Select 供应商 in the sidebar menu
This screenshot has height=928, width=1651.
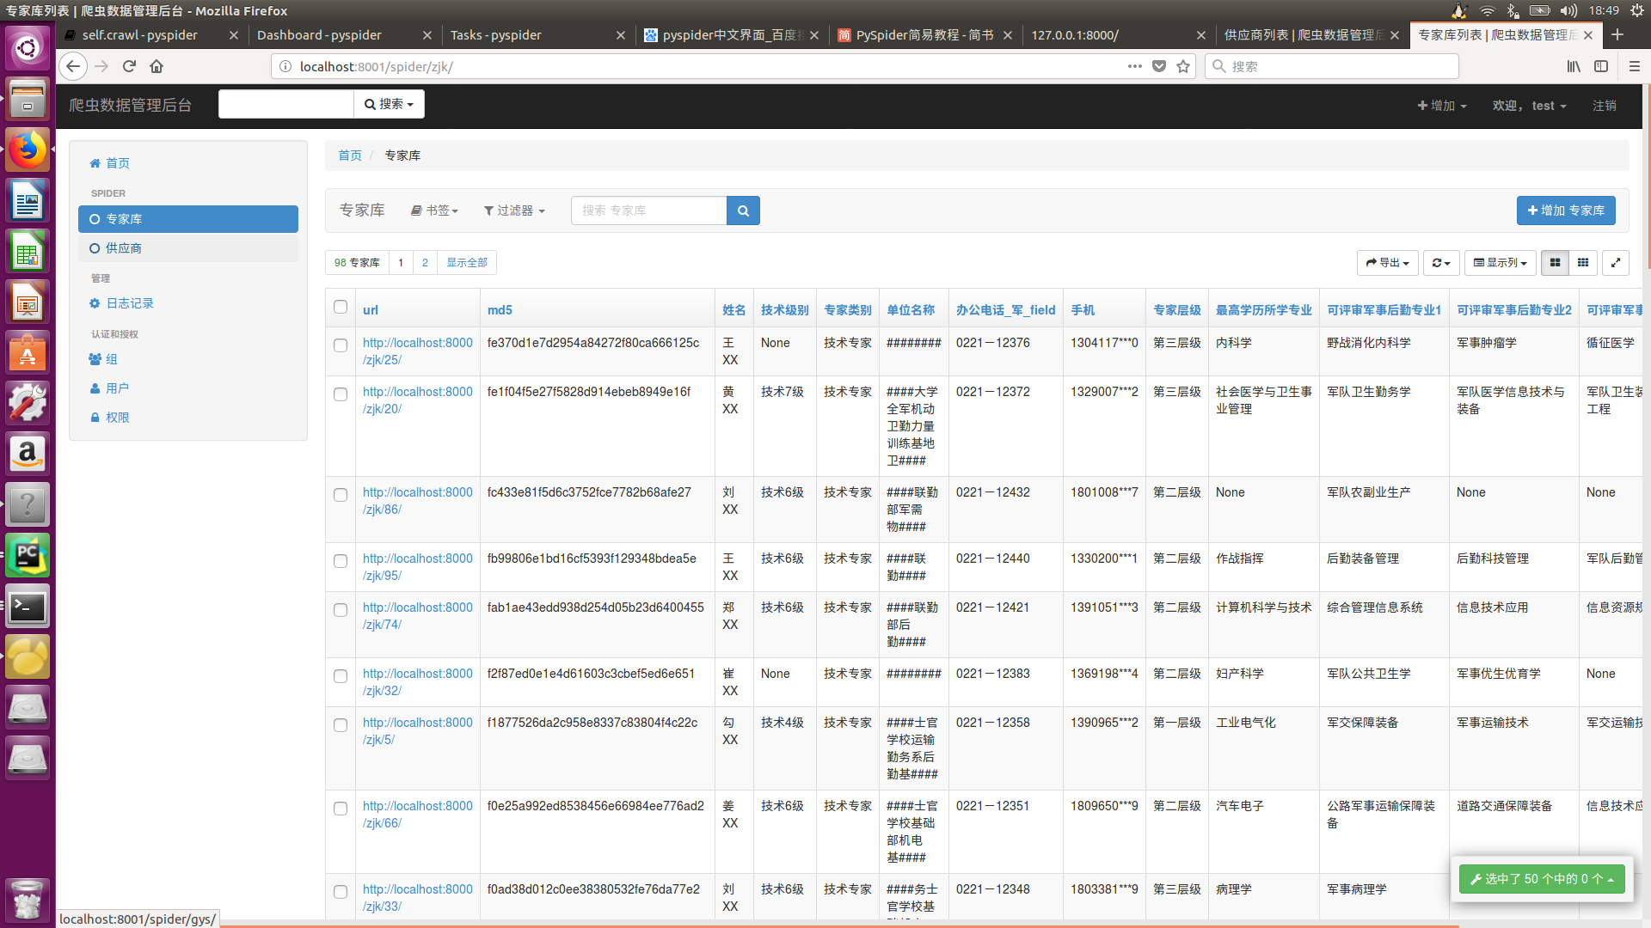[x=123, y=248]
